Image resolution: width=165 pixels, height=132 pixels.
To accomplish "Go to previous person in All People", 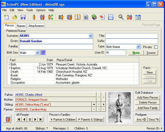I will [x=24, y=119].
